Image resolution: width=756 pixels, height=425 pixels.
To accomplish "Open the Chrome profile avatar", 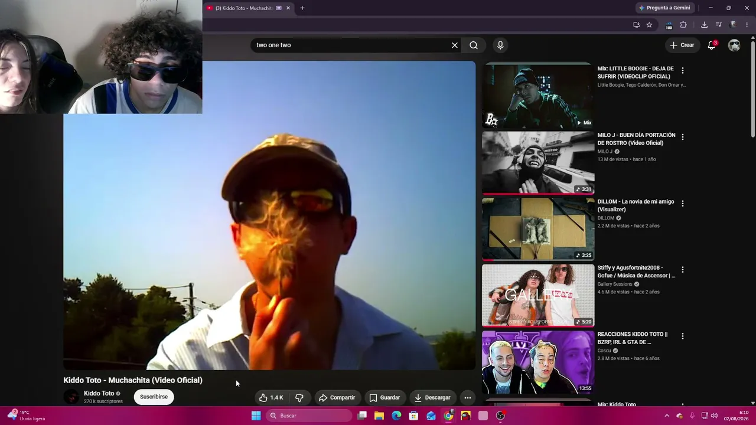I will tap(733, 25).
